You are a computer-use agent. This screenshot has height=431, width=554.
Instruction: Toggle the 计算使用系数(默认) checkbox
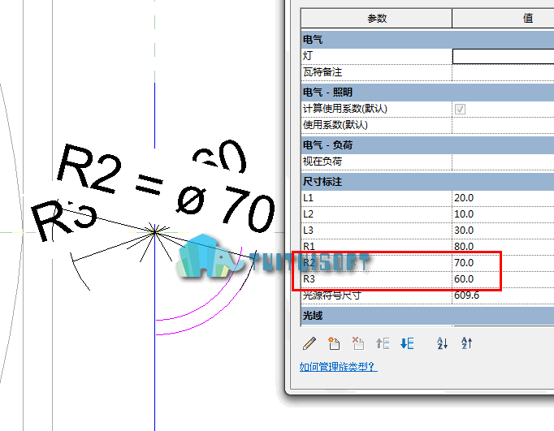click(x=460, y=109)
